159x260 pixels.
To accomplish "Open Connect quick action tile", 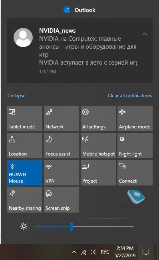I will pos(135,173).
